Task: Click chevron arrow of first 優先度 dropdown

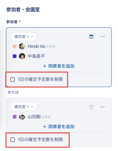Action: pyautogui.click(x=32, y=36)
